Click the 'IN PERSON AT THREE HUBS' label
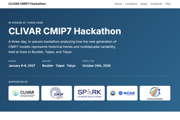The width and height of the screenshot is (180, 120). tap(26, 23)
